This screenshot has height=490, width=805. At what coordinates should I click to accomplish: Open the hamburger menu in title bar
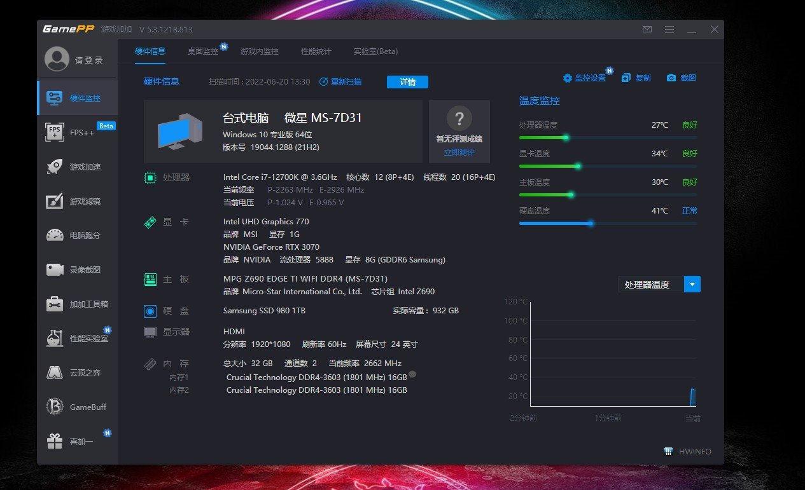coord(669,29)
